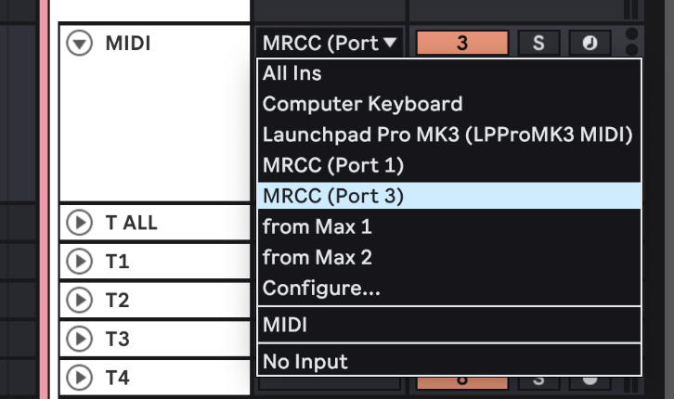Unfold the T ALL track
Image resolution: width=674 pixels, height=399 pixels.
coord(81,223)
